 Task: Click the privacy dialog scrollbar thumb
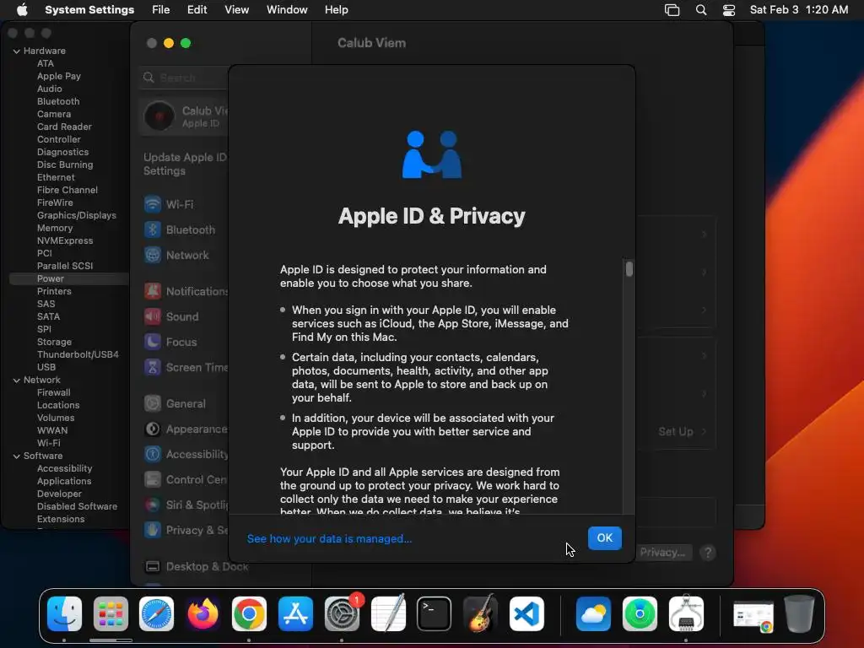tap(629, 268)
